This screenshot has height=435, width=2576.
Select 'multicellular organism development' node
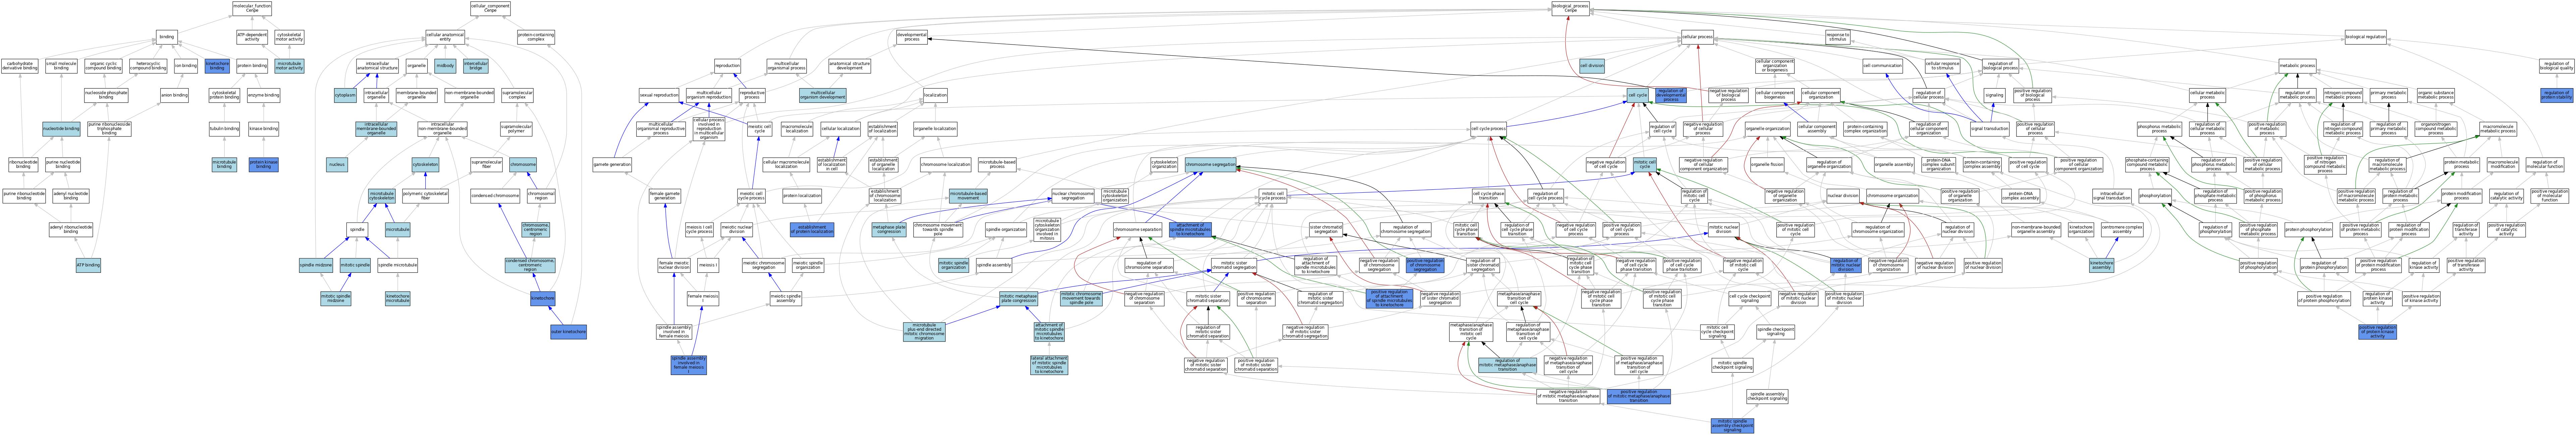point(822,95)
